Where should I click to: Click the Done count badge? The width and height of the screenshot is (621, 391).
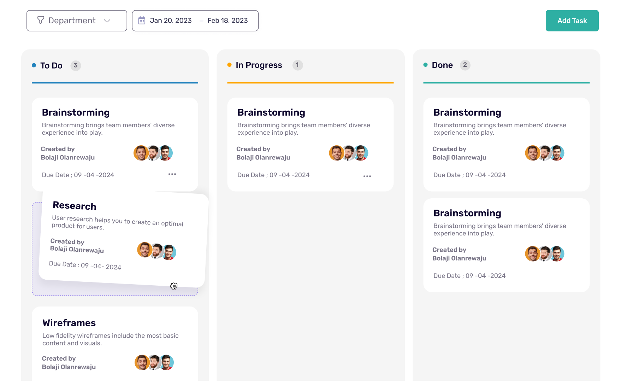[465, 65]
